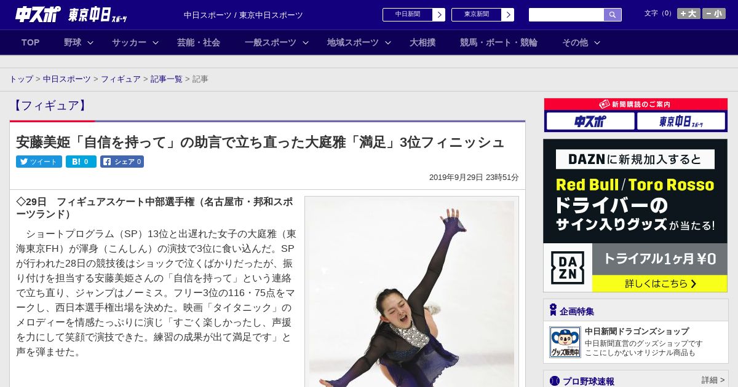The width and height of the screenshot is (738, 387).
Task: Go to 中日スポーツ breadcrumb link
Action: [x=67, y=79]
